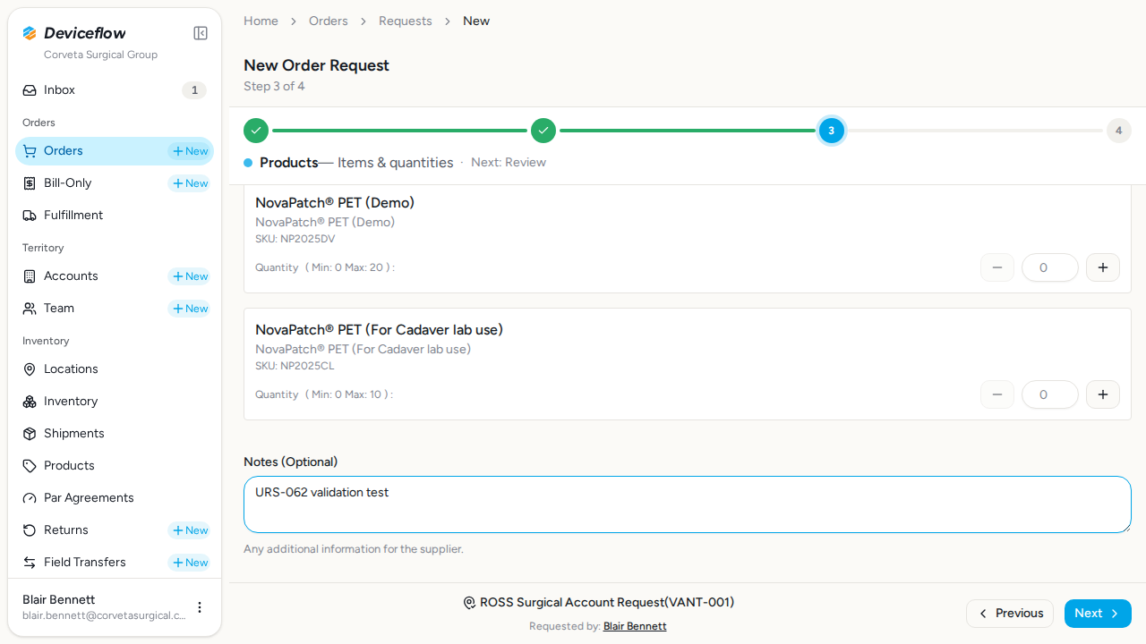This screenshot has height=644, width=1146.
Task: Open user menu three-dot icon
Action: (x=200, y=607)
